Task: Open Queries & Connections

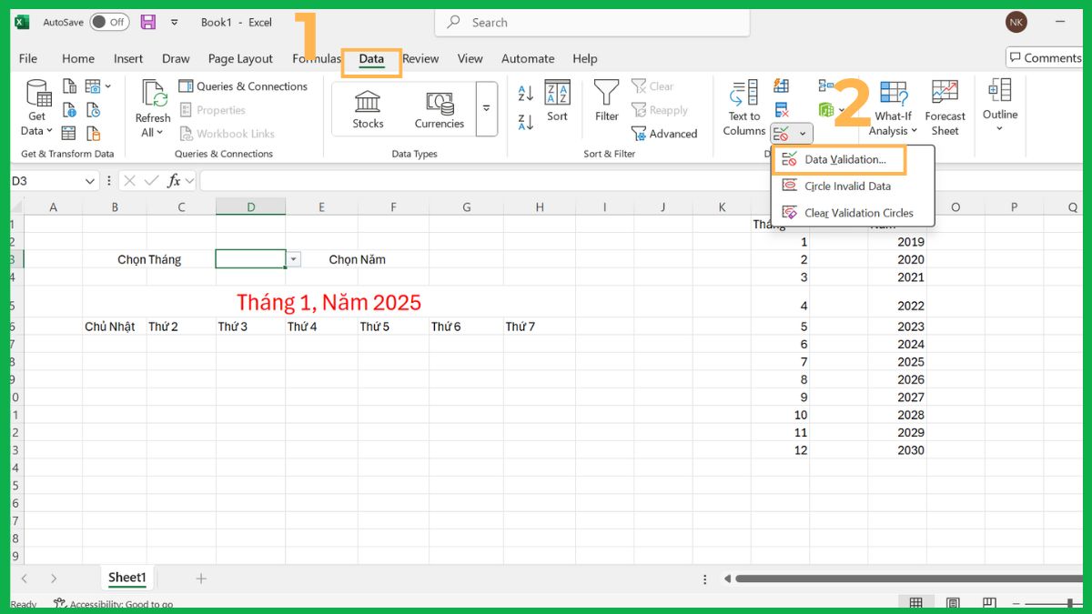Action: tap(245, 86)
